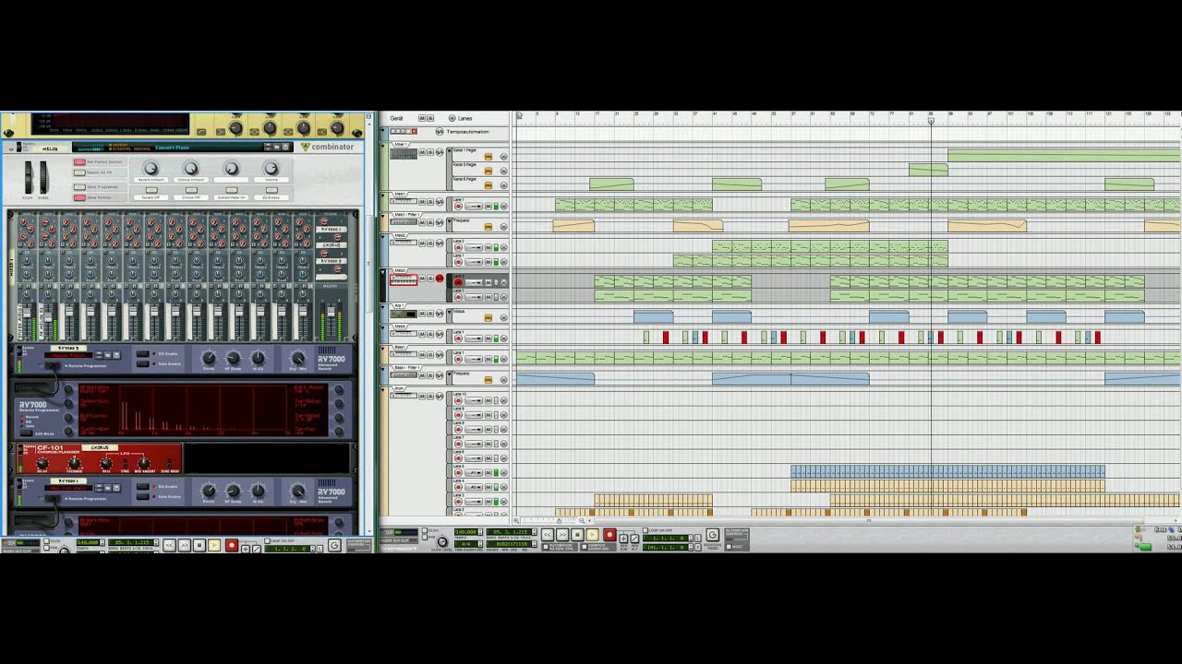
Task: Stop playback in the sequencer transport
Action: (x=577, y=534)
